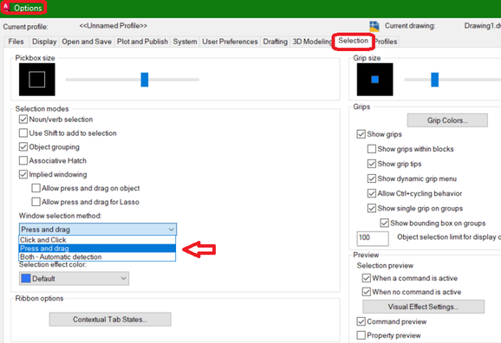Image resolution: width=501 pixels, height=343 pixels.
Task: Switch to the Drafting tab
Action: [x=275, y=42]
